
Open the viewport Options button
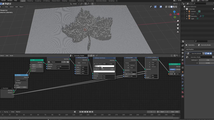(175, 4)
